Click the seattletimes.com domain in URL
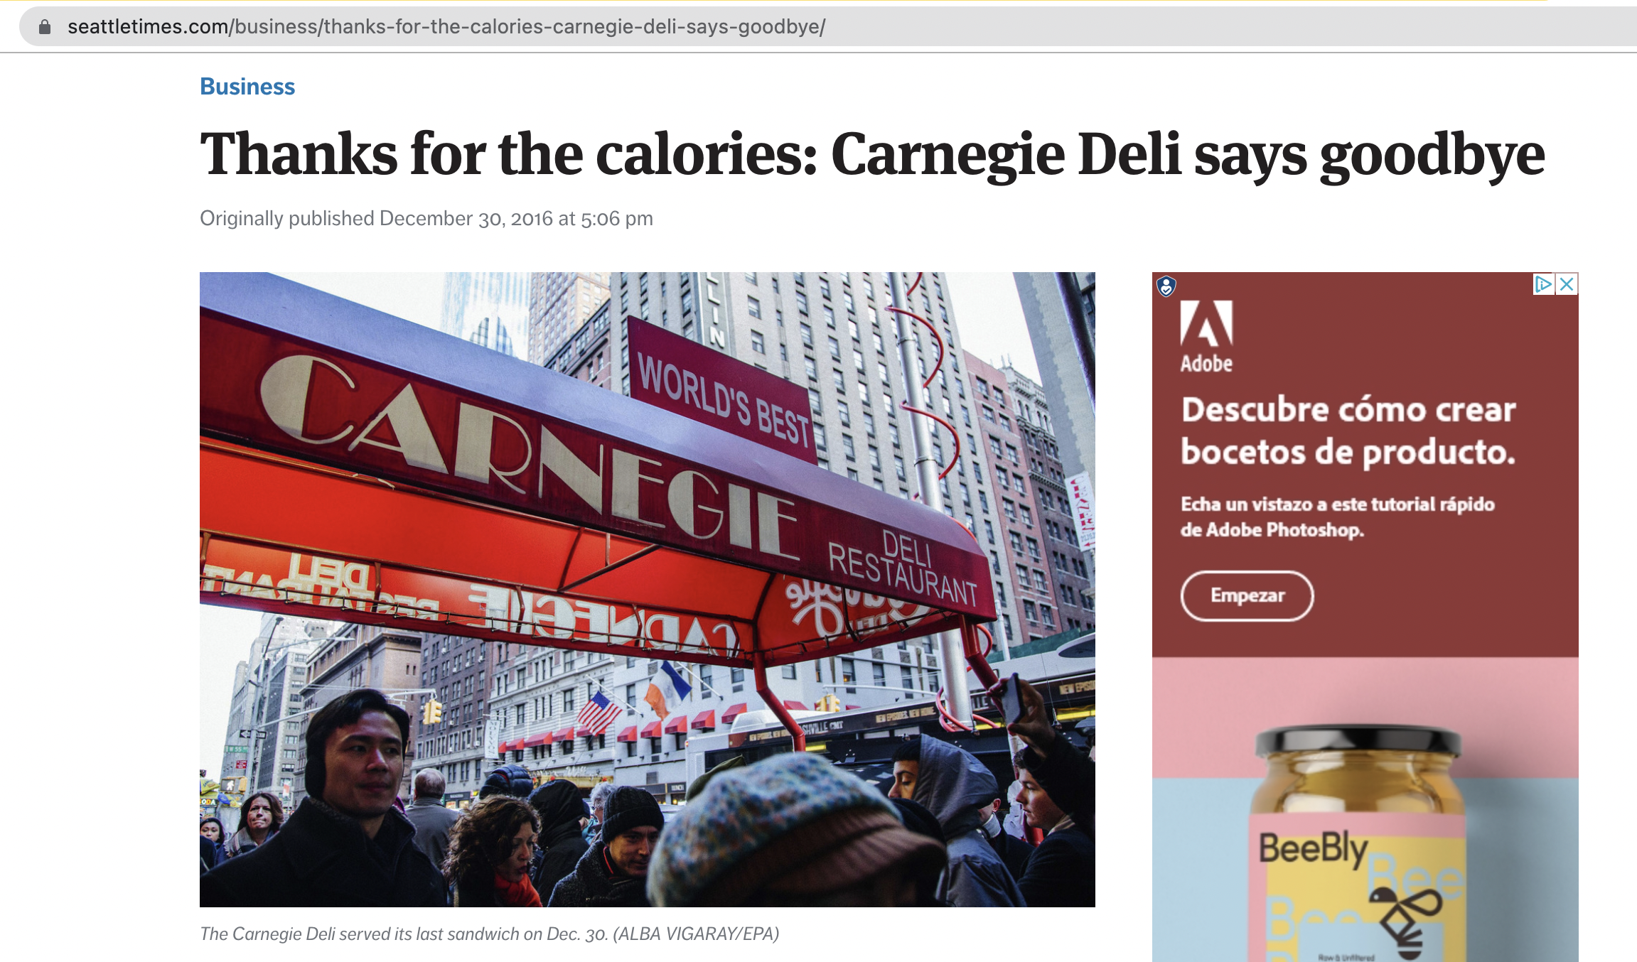 [148, 27]
